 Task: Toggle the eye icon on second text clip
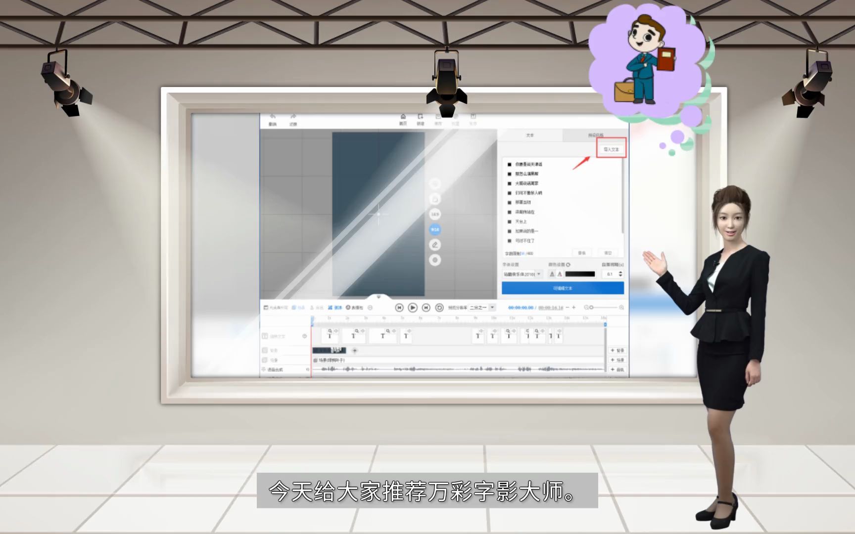coord(363,331)
